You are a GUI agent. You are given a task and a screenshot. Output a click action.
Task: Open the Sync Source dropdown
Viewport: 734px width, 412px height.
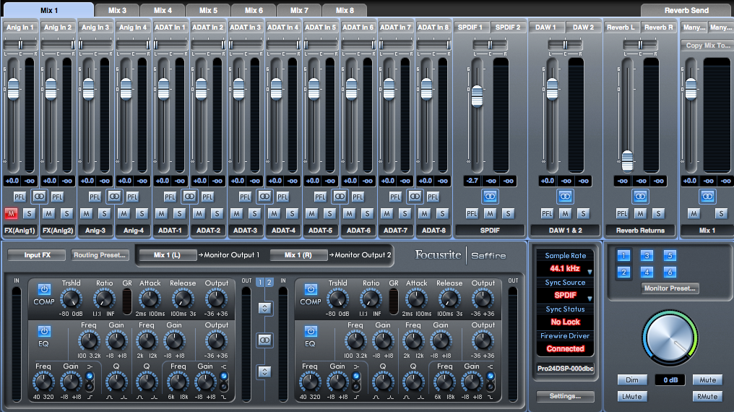point(589,299)
